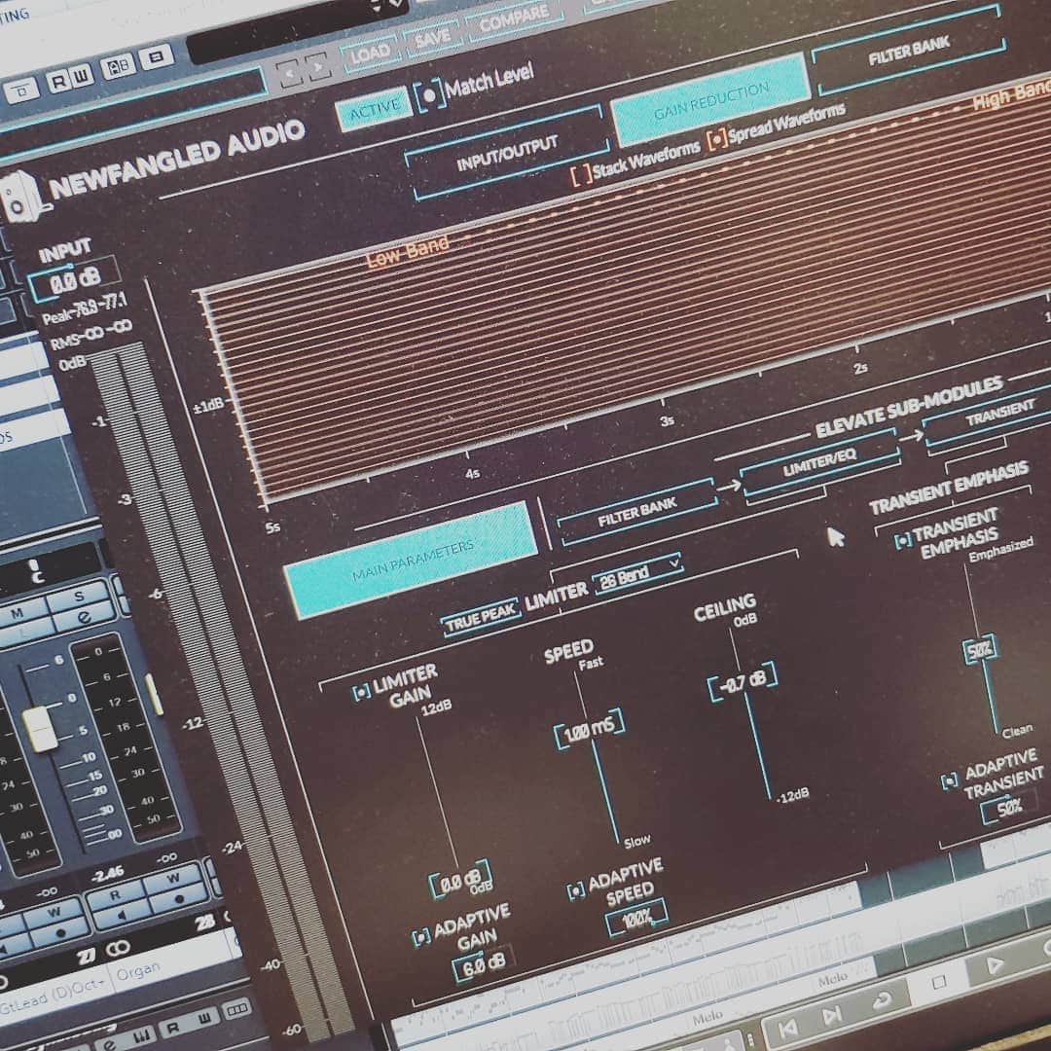Select the next preset arrow
Screen dimensions: 1051x1051
tap(317, 66)
